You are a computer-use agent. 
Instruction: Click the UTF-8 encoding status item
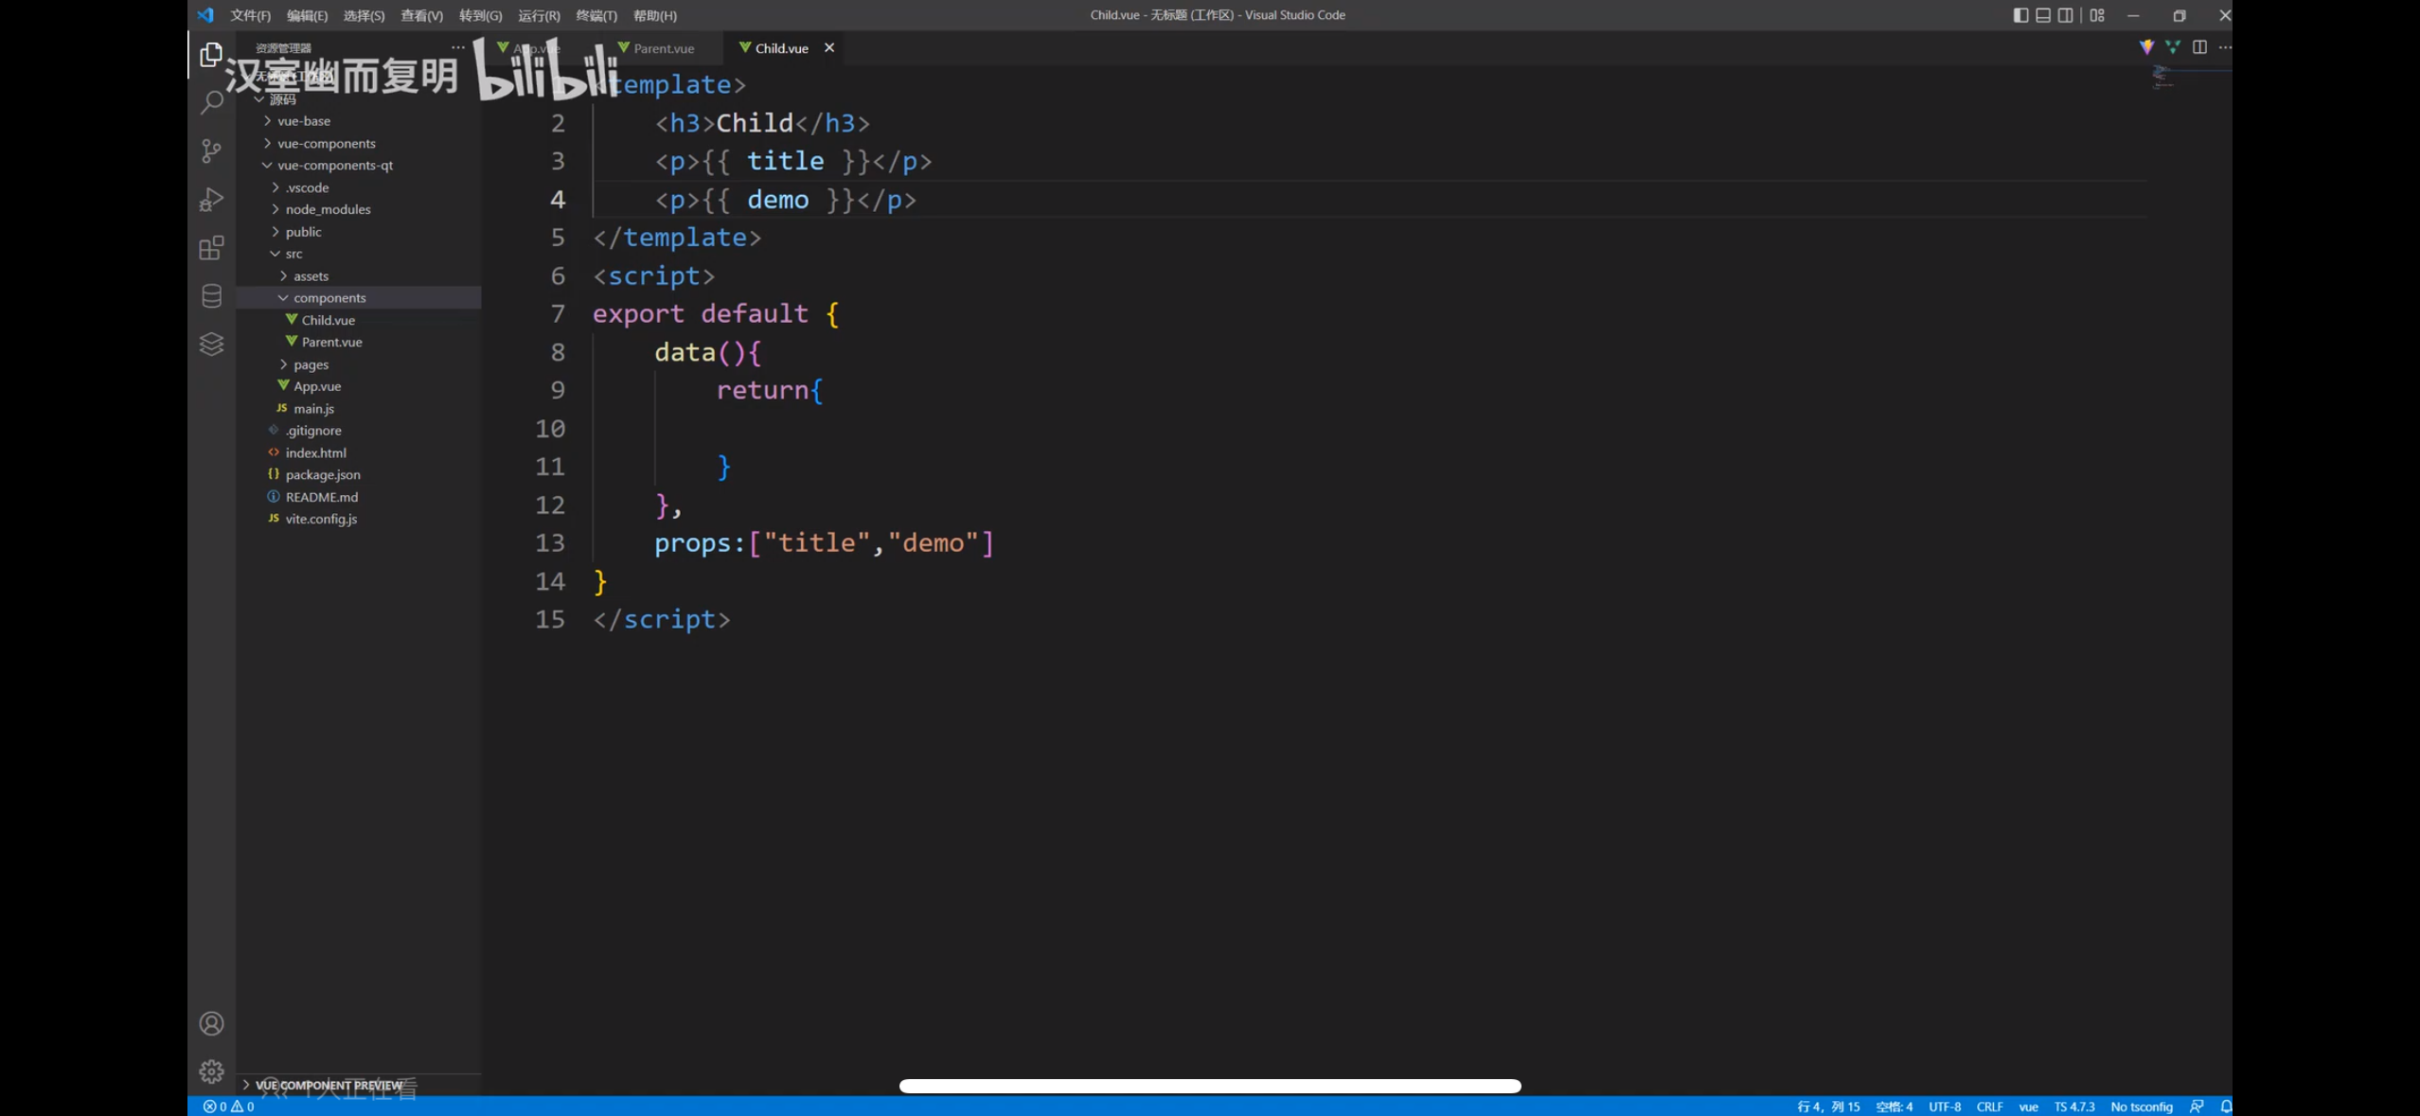tap(1945, 1107)
